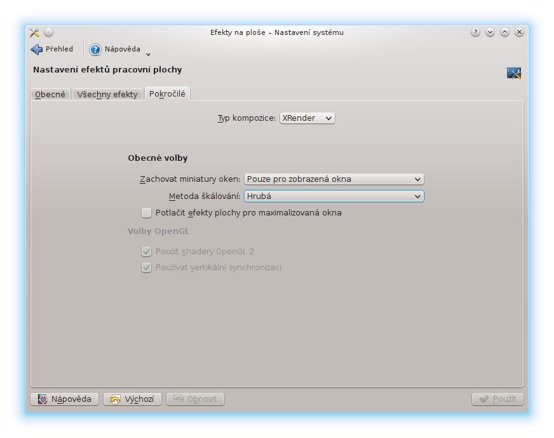Toggle Používat vertikální synchronizaci checkbox
554x438 pixels.
pyautogui.click(x=146, y=268)
